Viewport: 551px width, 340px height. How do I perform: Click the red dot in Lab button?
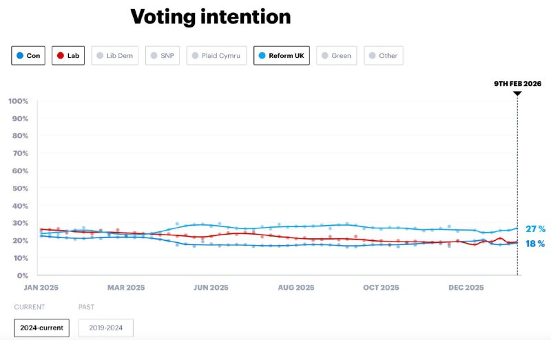[x=61, y=56]
